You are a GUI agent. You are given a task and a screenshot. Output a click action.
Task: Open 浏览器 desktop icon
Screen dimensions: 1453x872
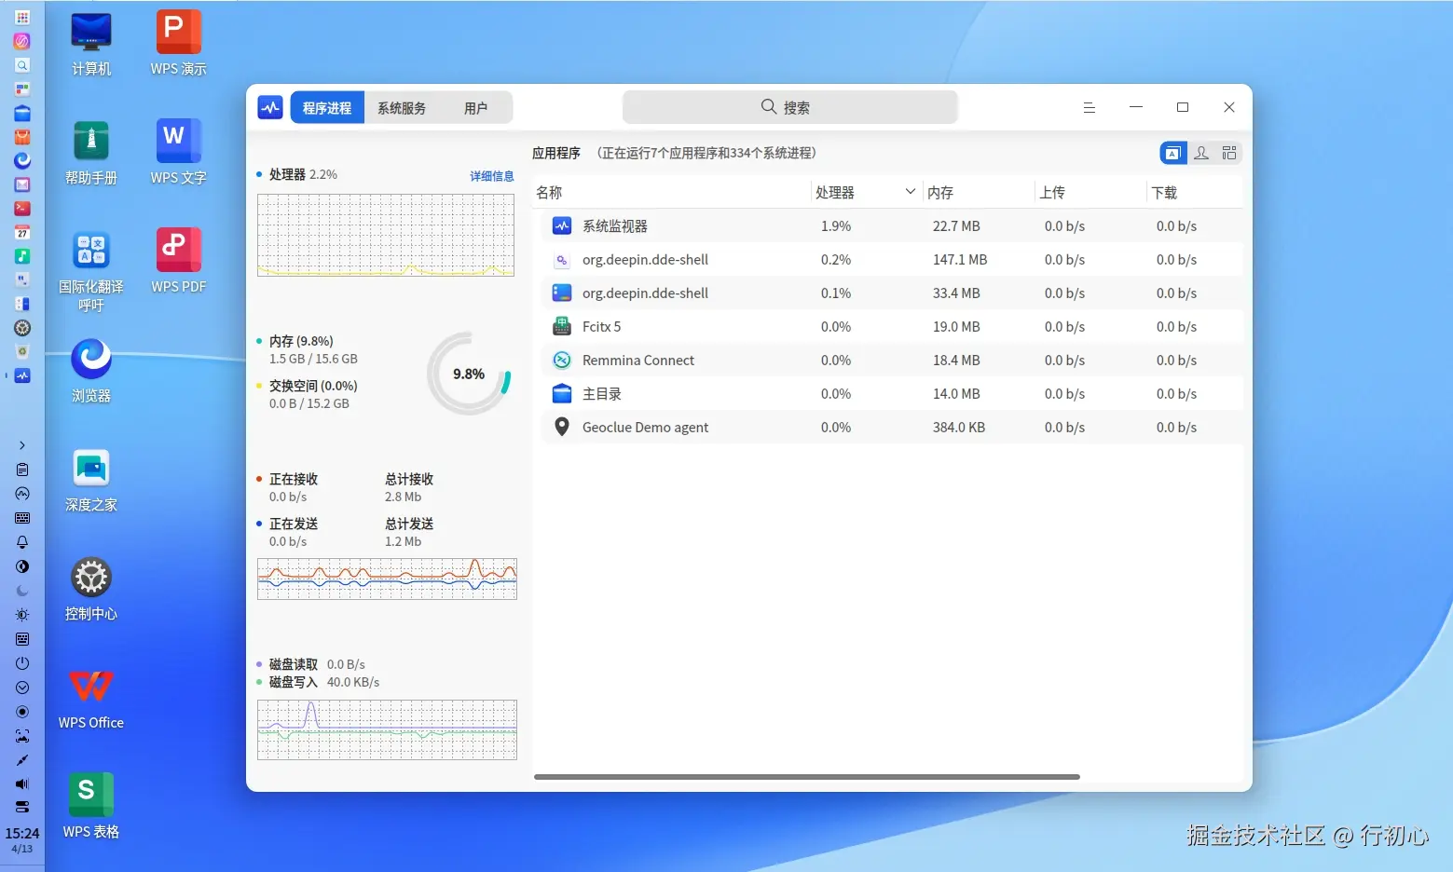tap(91, 371)
